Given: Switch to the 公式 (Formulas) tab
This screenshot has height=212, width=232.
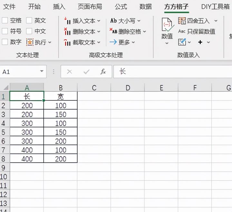Looking at the screenshot, I should 121,7.
